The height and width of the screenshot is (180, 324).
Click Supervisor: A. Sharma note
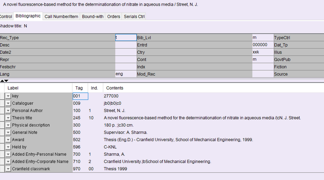(126, 133)
